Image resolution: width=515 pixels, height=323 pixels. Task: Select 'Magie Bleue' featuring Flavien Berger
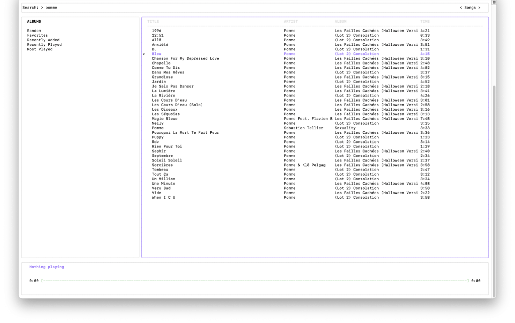pyautogui.click(x=164, y=119)
